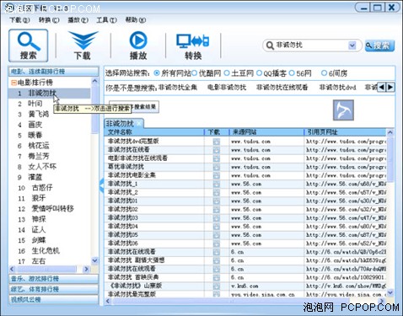Click suggestion 电影非诚勿扰
Viewport: 403px width, 316px height.
click(x=227, y=88)
